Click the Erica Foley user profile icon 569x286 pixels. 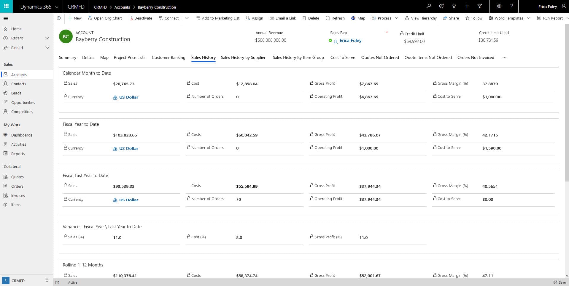(564, 6)
